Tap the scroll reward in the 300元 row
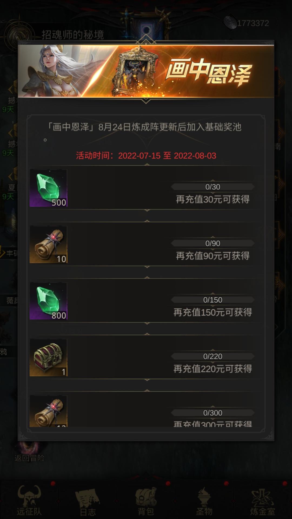The width and height of the screenshot is (292, 519). 48,411
